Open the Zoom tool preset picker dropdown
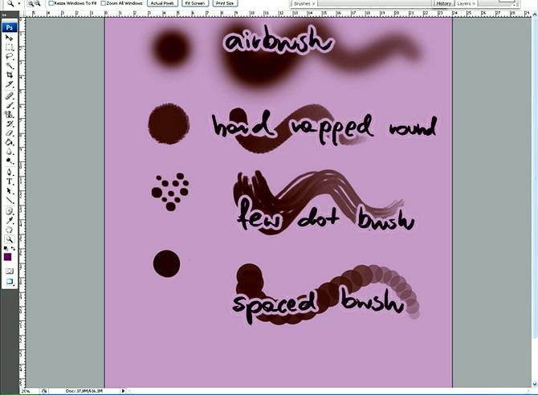The height and width of the screenshot is (395, 538). [x=18, y=4]
